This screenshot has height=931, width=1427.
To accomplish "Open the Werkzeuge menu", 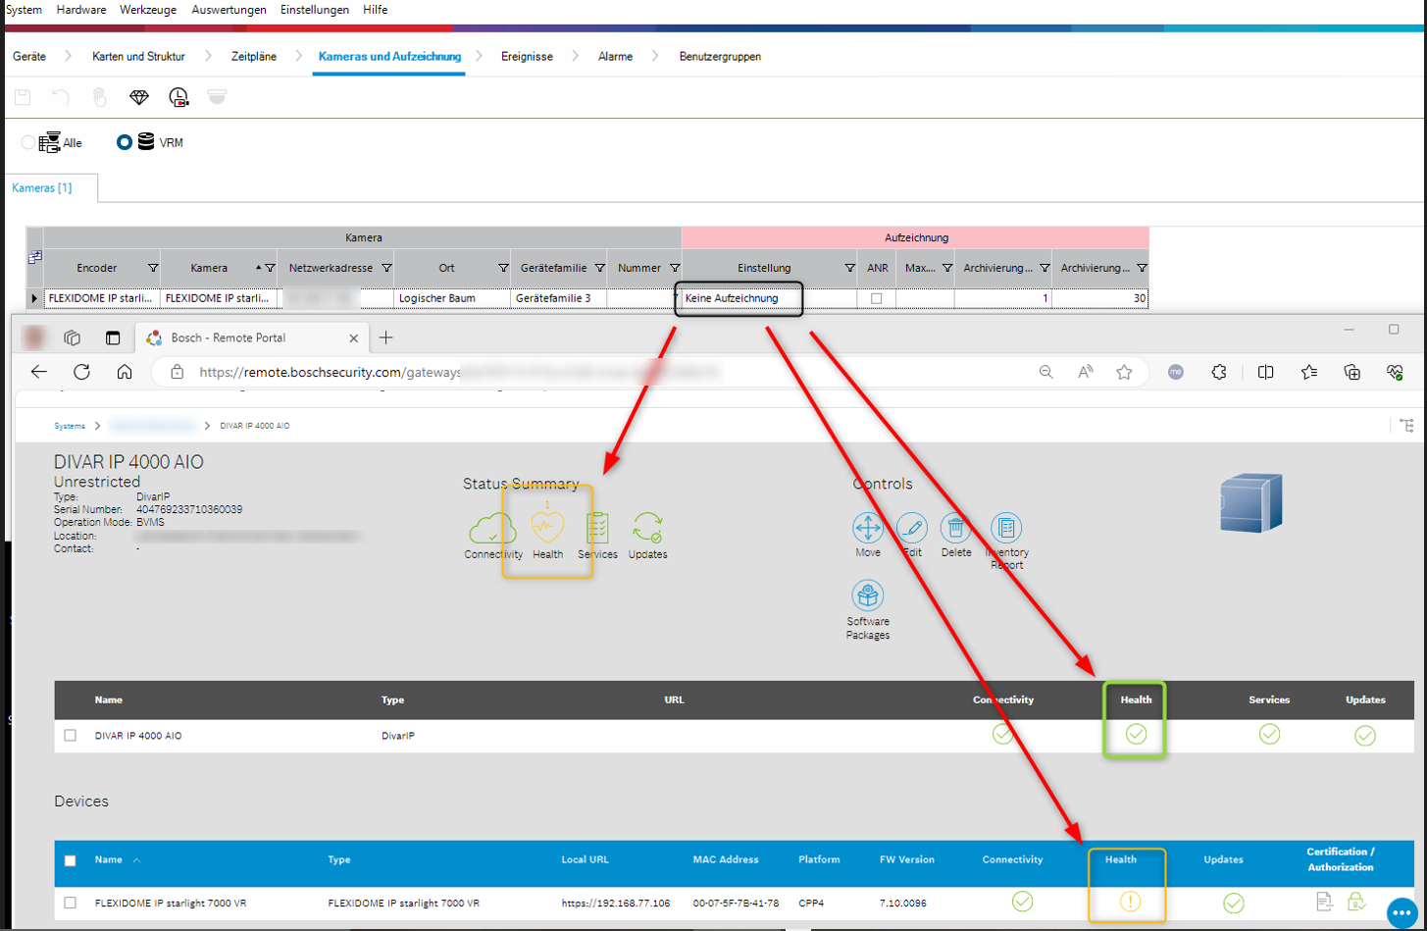I will 149,10.
